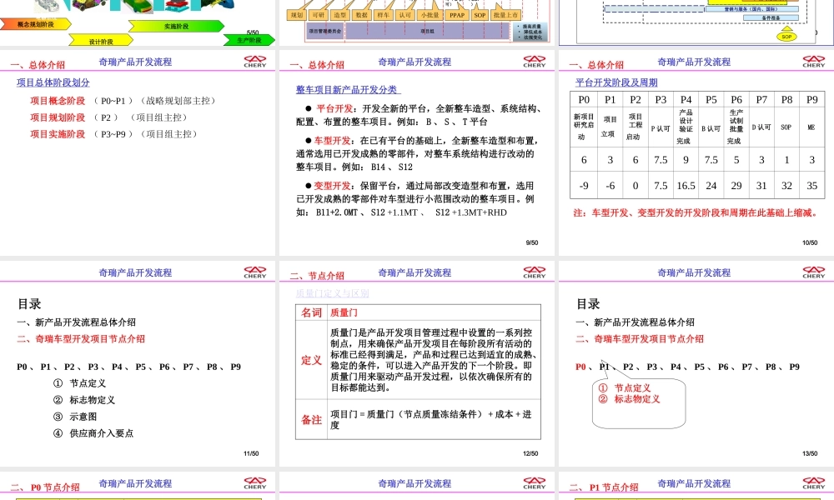Screen dimensions: 834x500
Task: Click the P9 column header in table
Action: pyautogui.click(x=811, y=99)
